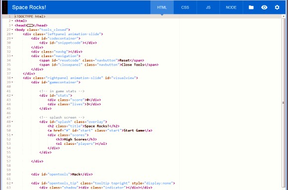Click the "players" class value

click(85, 144)
